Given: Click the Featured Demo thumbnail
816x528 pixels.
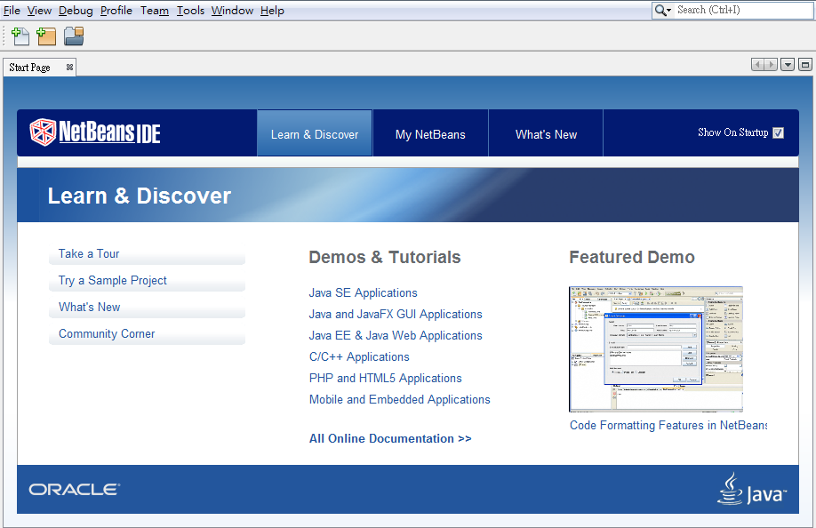Looking at the screenshot, I should [656, 349].
